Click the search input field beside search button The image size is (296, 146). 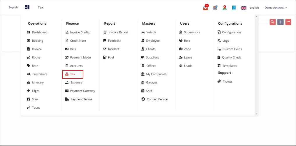[264, 22]
